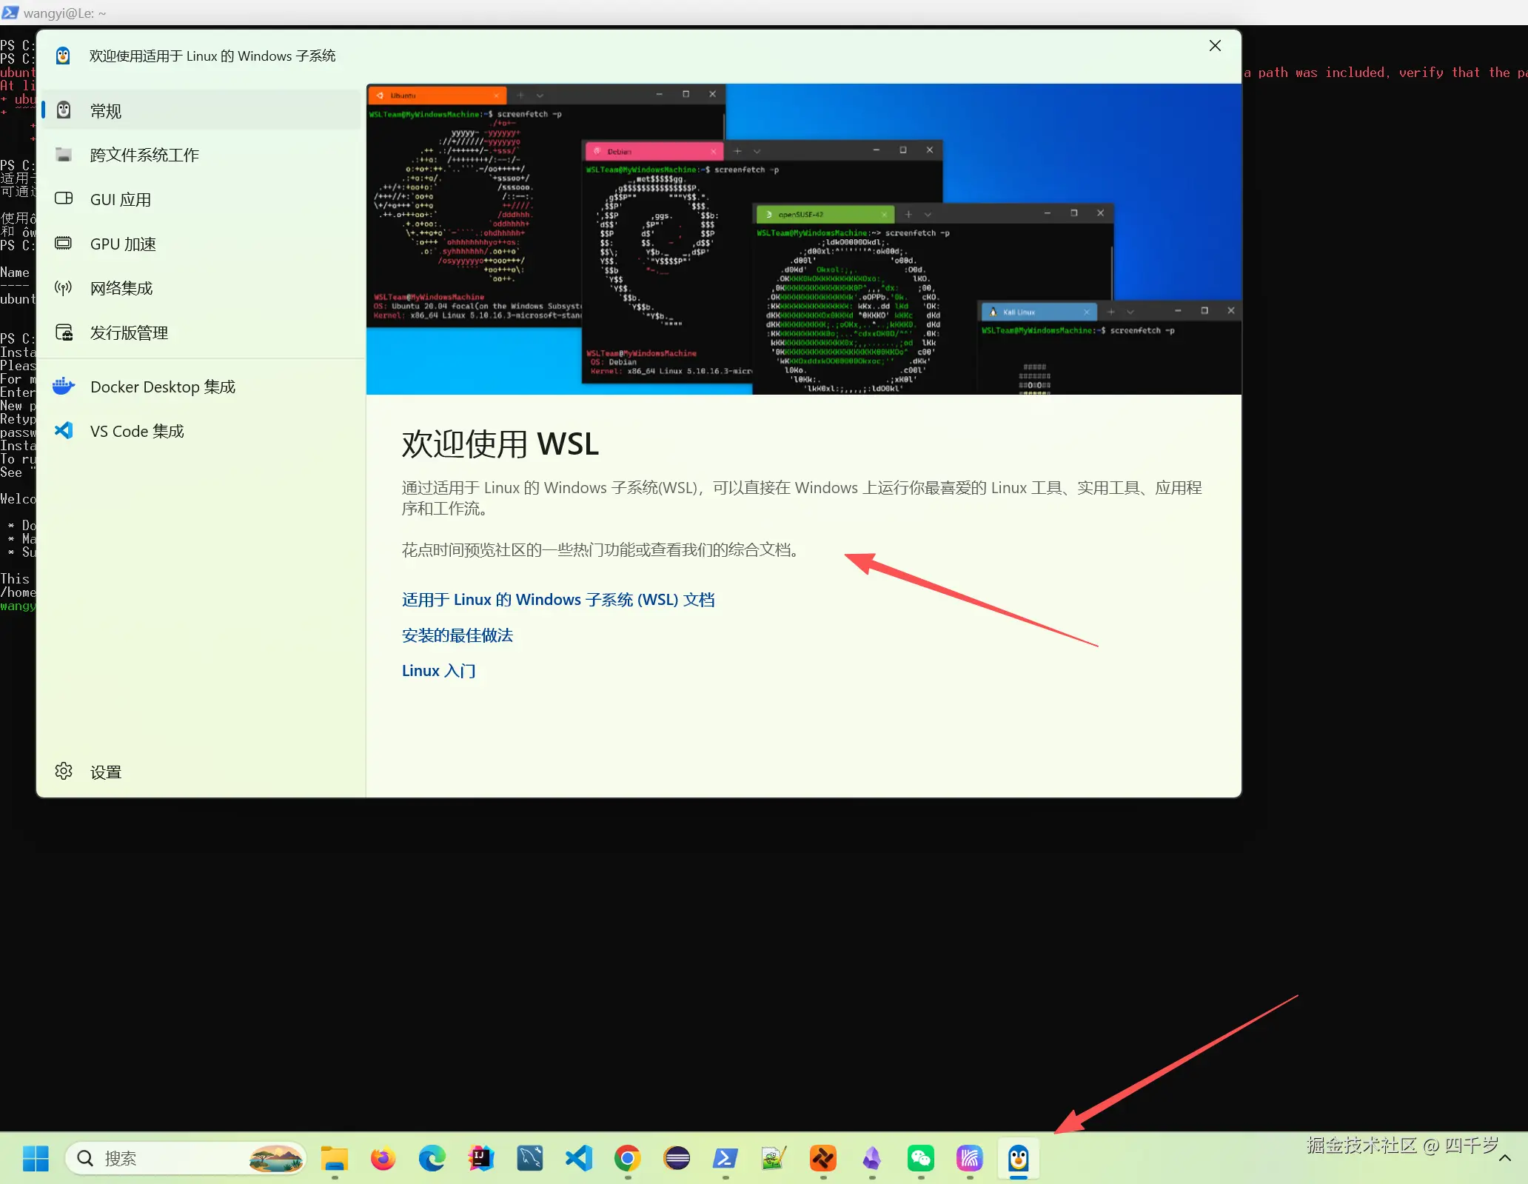Close the WSL welcome window
Screen dimensions: 1528x1184
(x=1215, y=46)
